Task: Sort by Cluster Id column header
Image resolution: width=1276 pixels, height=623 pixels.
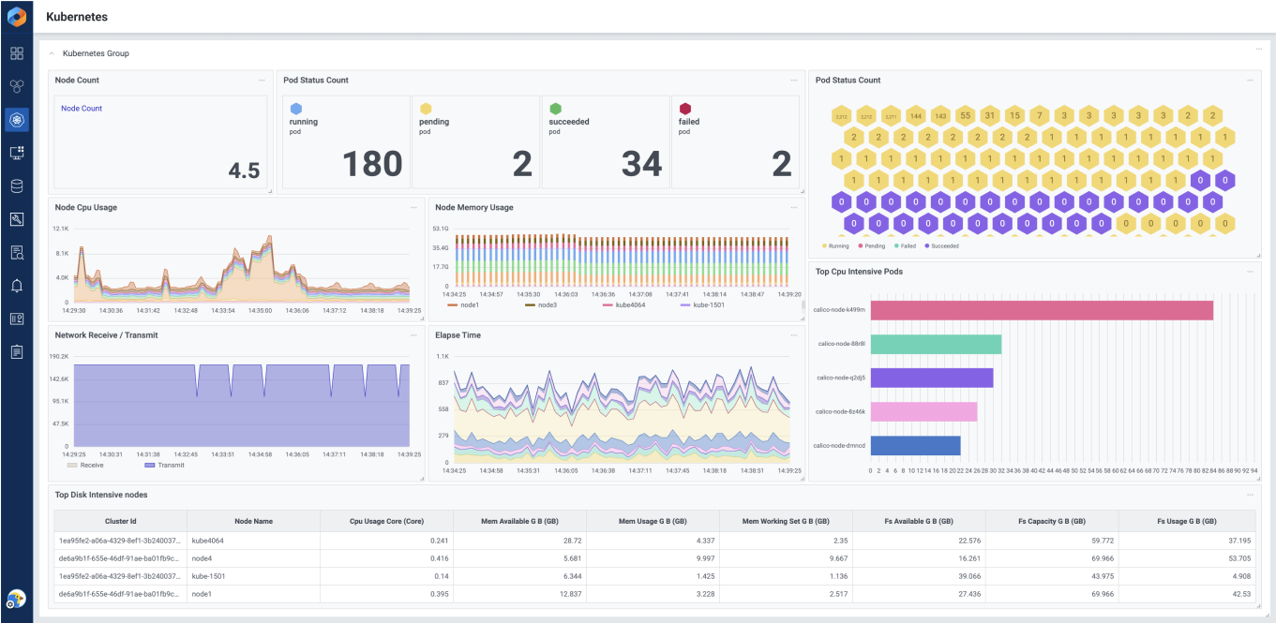Action: tap(120, 521)
